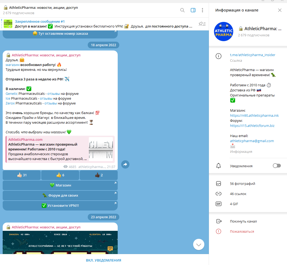Click the info circle icon near the link

coord(219,56)
